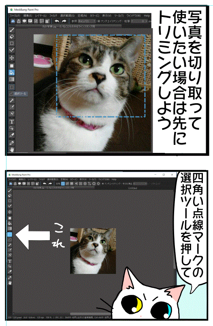Pick the Move tool in upper MediBang window
Viewport: 213px width, 326px height.
click(12, 57)
